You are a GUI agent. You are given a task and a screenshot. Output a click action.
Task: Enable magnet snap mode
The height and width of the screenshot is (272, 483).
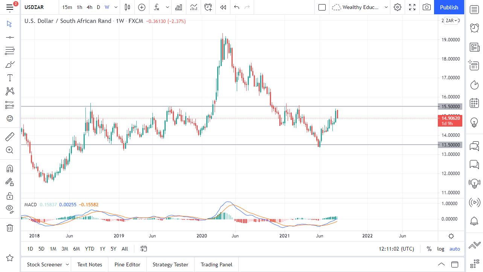[10, 168]
